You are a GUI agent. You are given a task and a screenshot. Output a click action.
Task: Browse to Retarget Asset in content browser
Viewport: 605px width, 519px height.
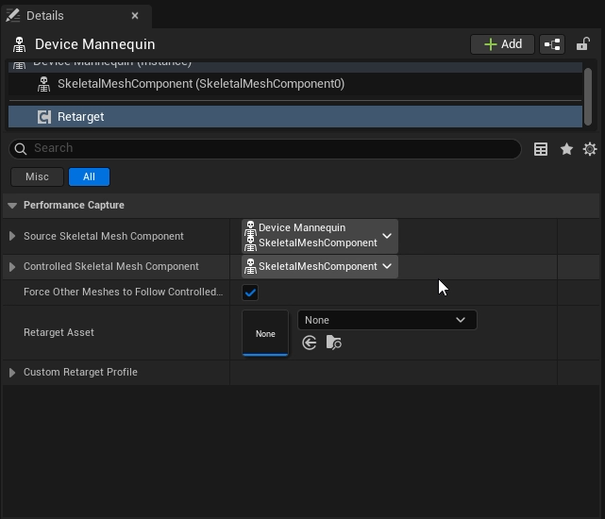click(x=333, y=343)
